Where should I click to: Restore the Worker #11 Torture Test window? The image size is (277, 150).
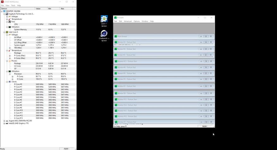pos(201,61)
